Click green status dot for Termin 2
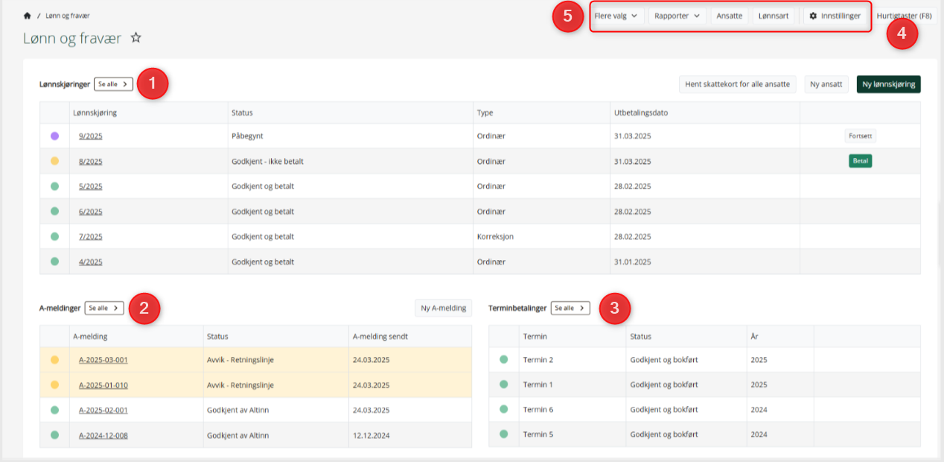 (503, 360)
